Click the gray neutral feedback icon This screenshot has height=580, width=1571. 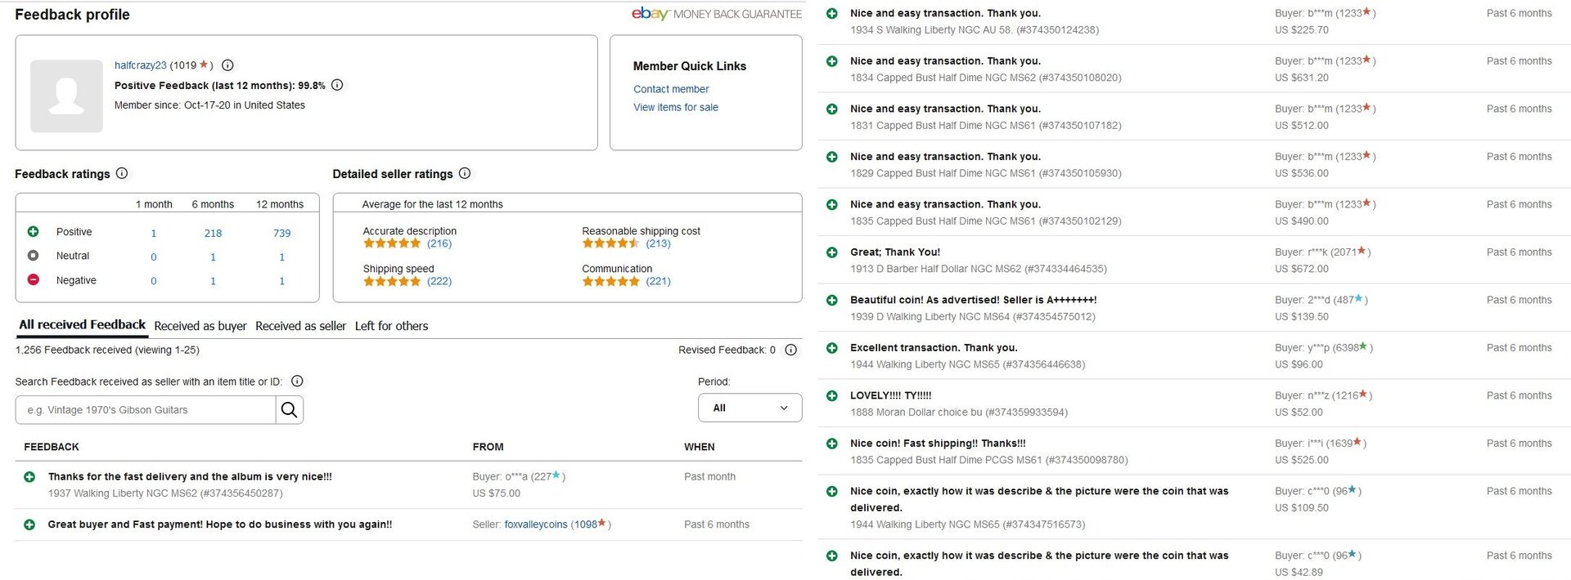coord(34,256)
